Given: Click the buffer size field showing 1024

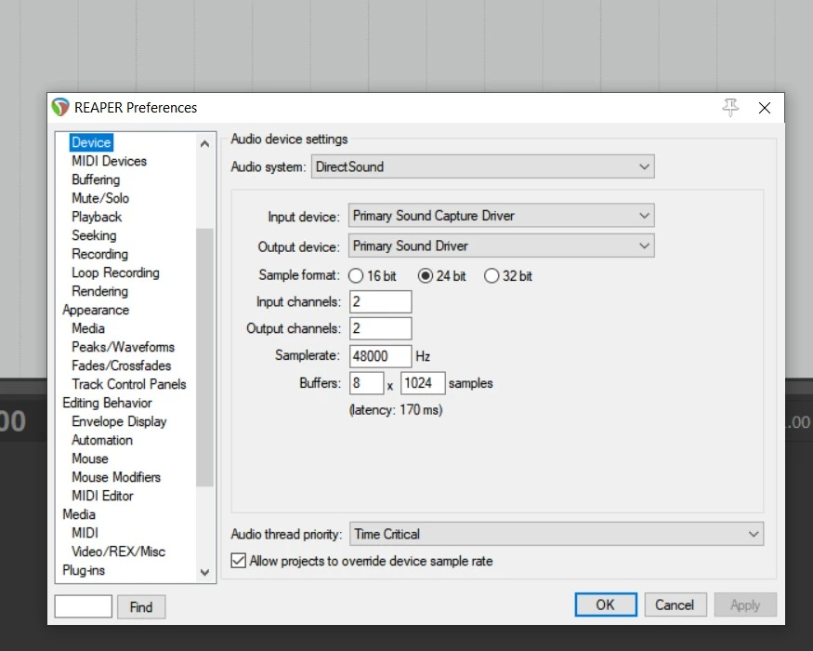Looking at the screenshot, I should coord(423,383).
